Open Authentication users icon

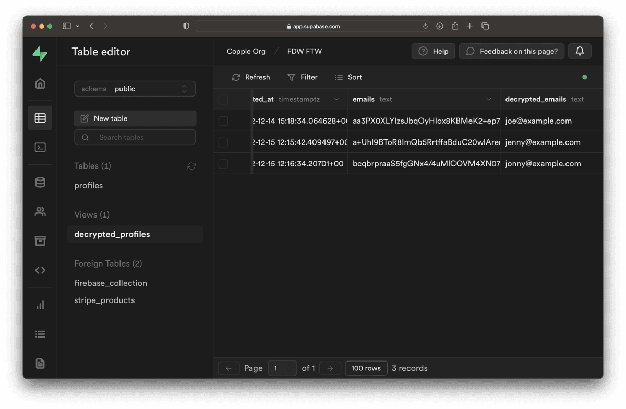(40, 212)
